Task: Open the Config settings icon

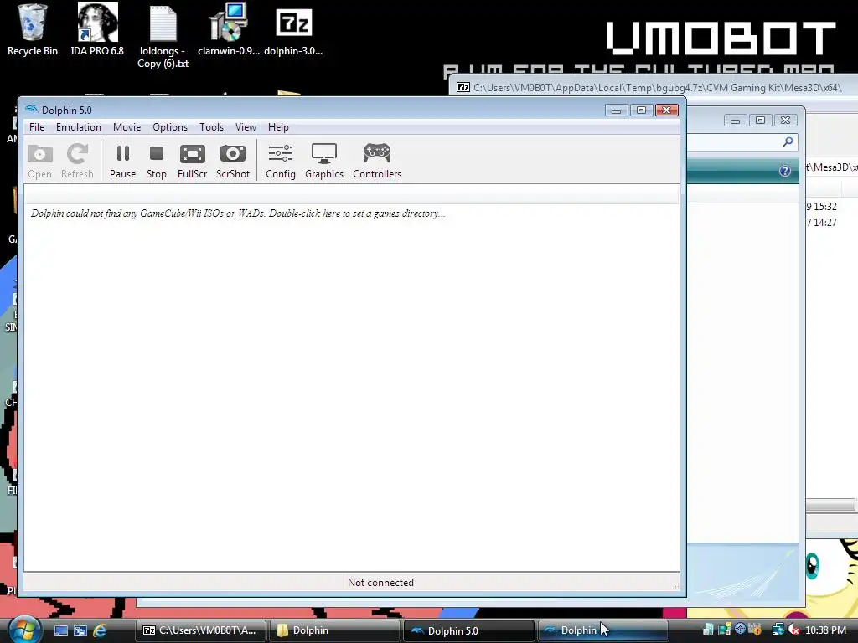Action: pos(280,162)
